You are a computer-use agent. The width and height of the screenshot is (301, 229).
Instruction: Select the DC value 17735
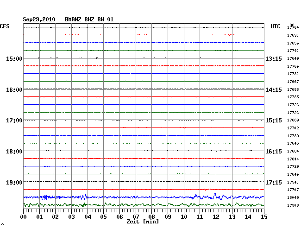pyautogui.click(x=293, y=97)
